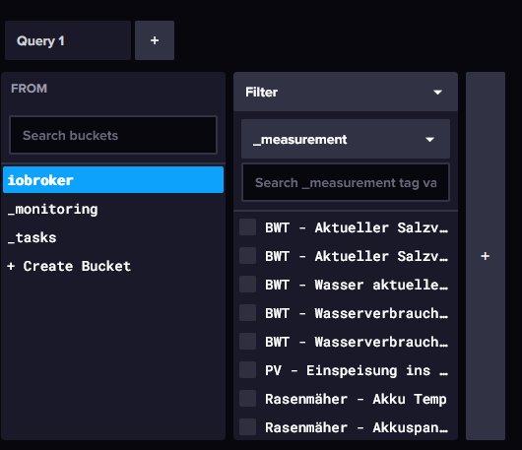Select PV - Einspeisung ins … checkbox
Viewport: 522px width, 450px height.
[x=247, y=370]
